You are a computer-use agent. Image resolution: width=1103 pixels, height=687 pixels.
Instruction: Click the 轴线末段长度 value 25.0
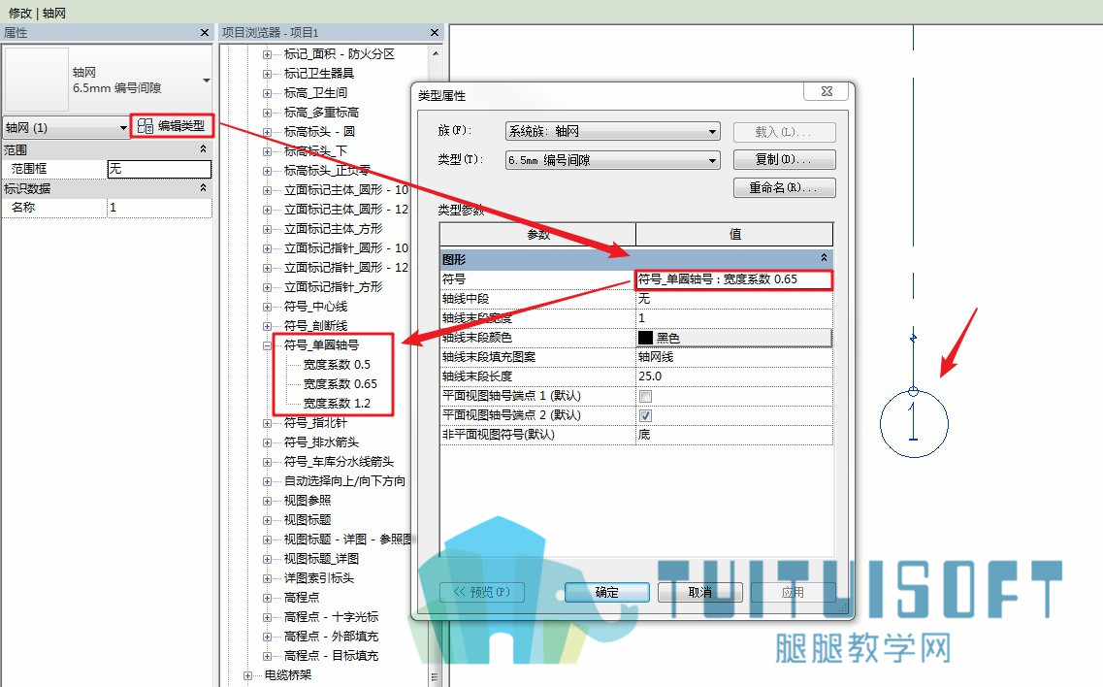pyautogui.click(x=733, y=376)
